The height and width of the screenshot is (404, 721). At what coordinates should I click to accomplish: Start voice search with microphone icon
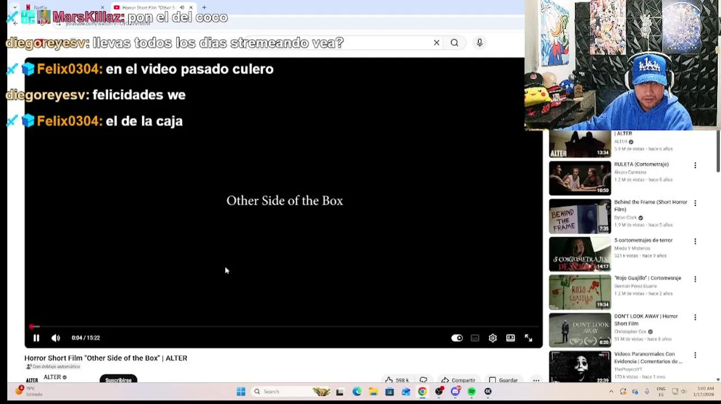[x=480, y=43]
